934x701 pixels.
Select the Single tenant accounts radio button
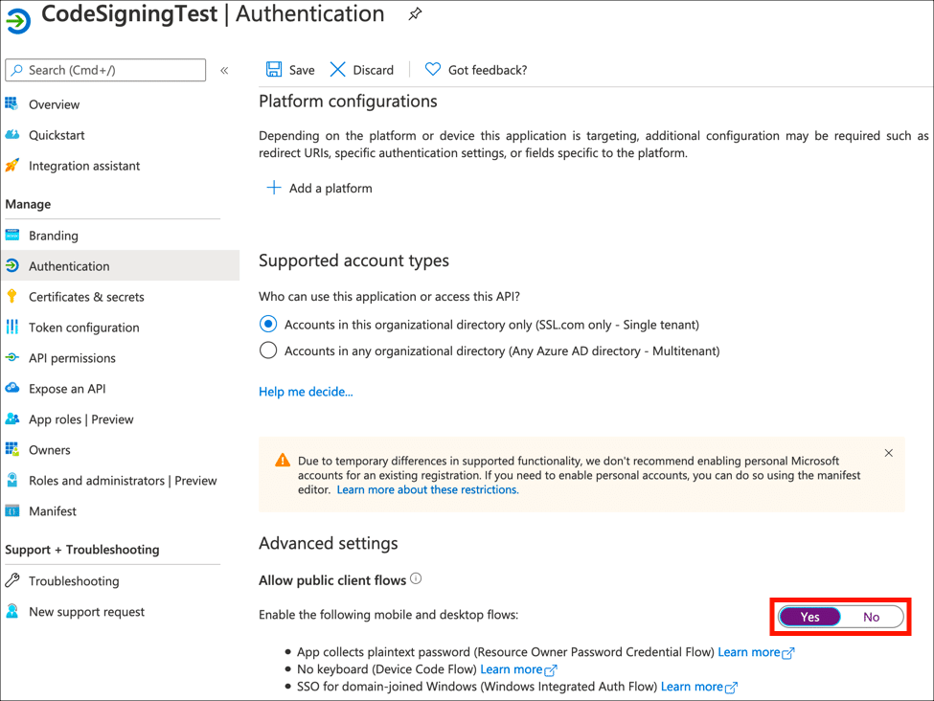pos(268,325)
